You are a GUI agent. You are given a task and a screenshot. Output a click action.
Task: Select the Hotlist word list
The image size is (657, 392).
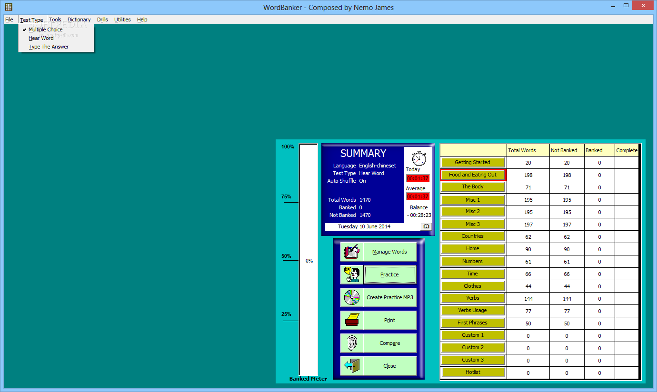tap(473, 372)
